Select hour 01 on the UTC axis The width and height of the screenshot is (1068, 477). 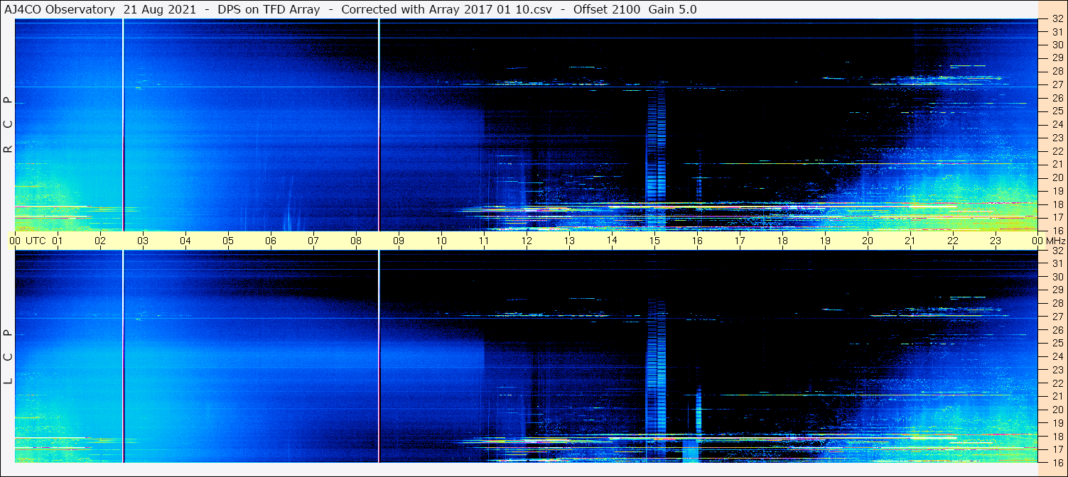(58, 241)
